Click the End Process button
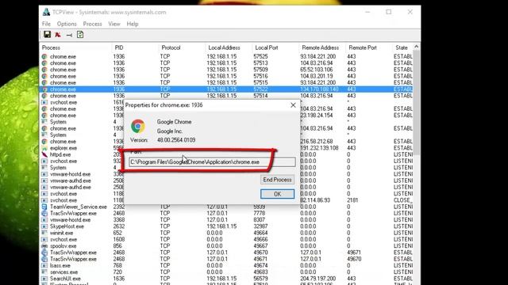 (277, 180)
